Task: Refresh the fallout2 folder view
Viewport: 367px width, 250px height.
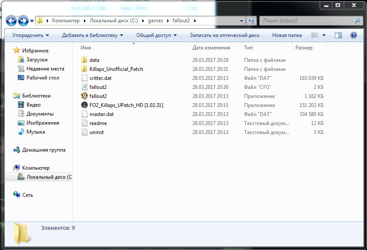Action: tap(251, 21)
